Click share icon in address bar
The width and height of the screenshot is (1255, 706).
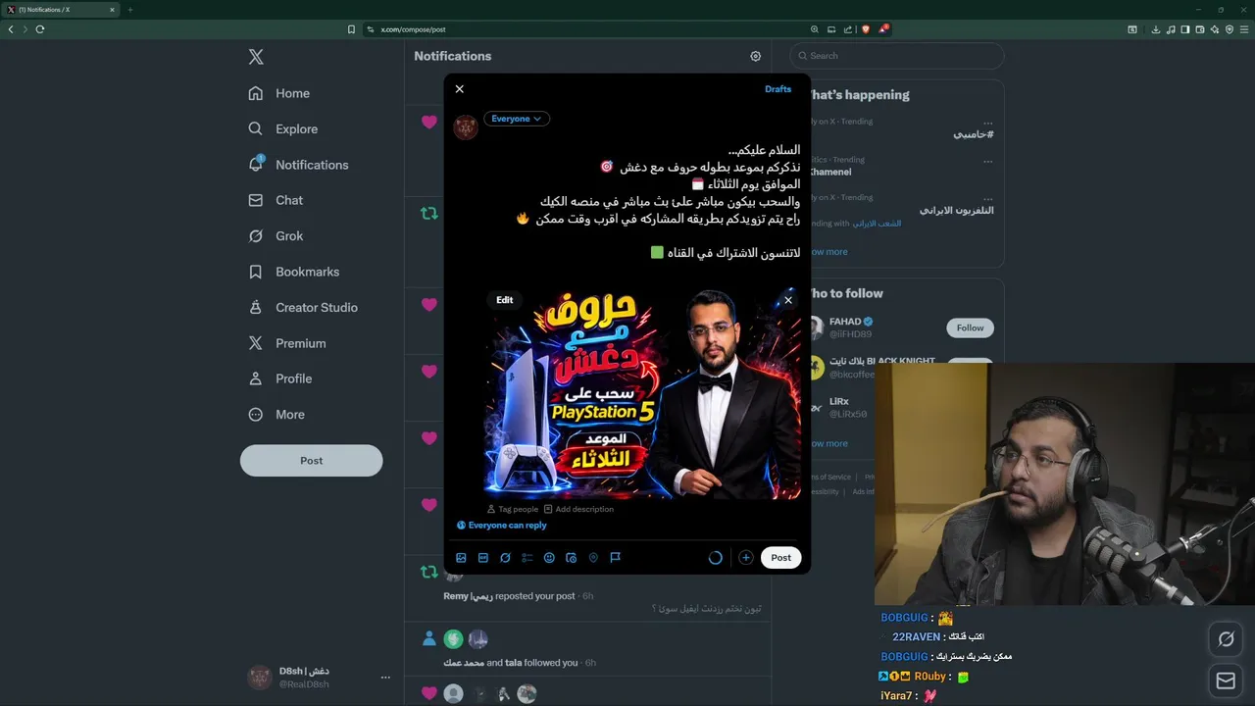(848, 29)
